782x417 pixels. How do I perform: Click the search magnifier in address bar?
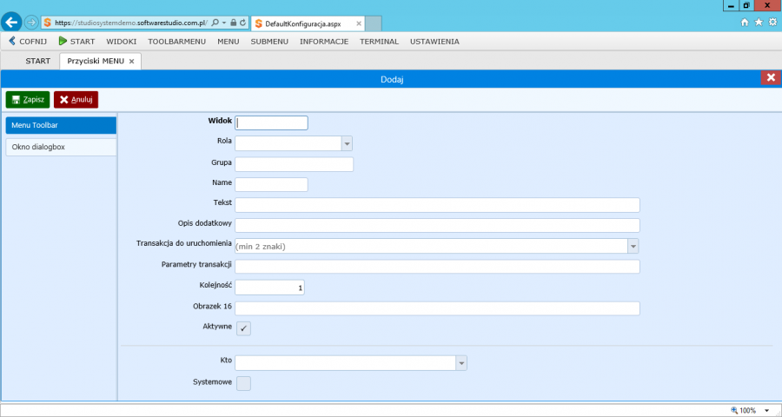(215, 23)
